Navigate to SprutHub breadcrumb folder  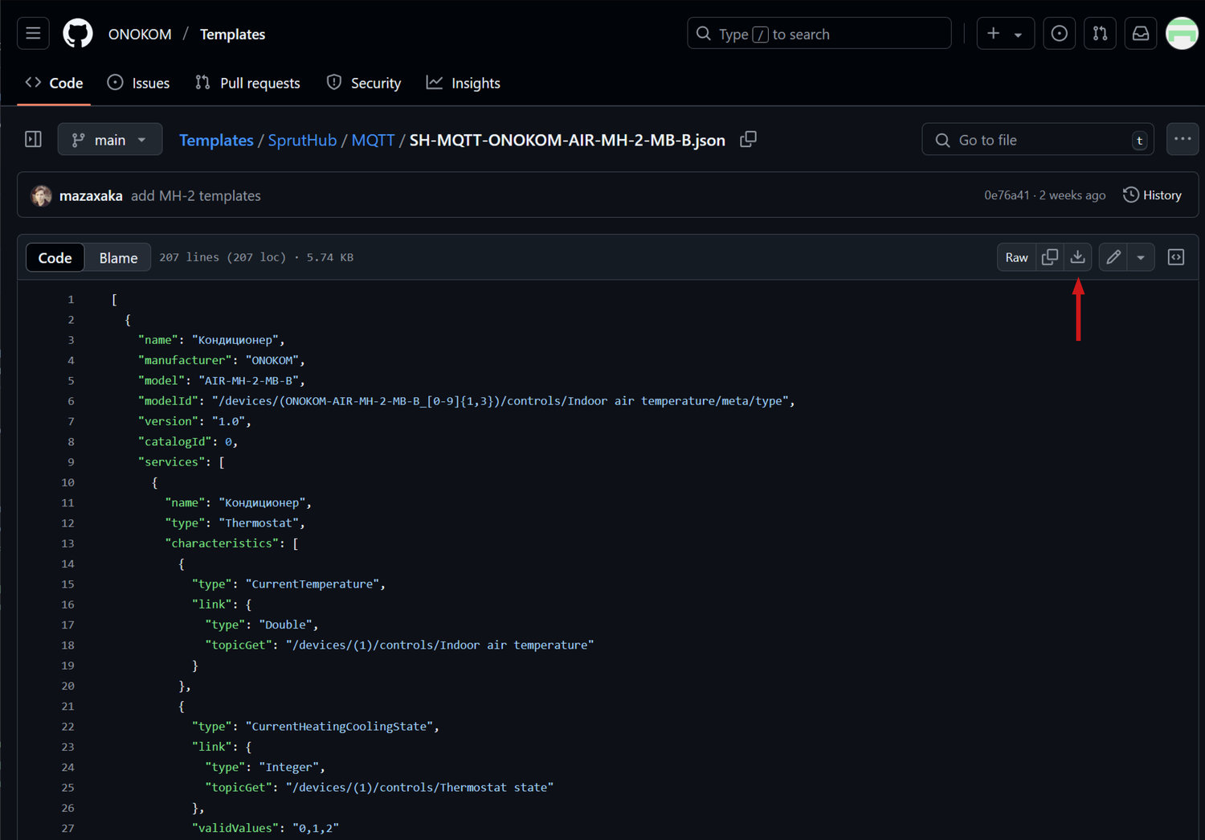coord(302,140)
